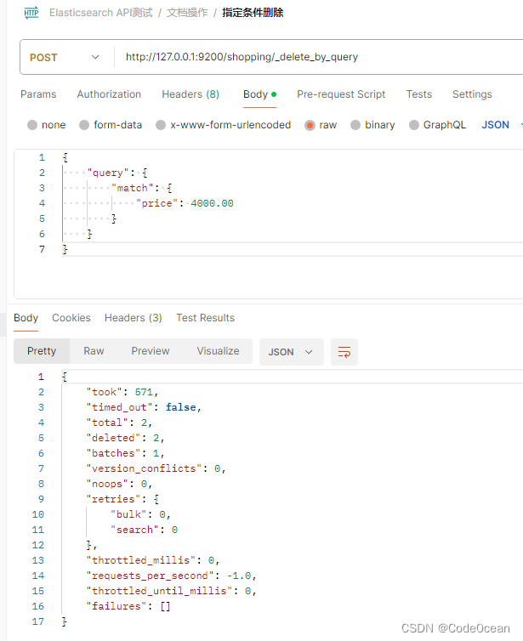Click the 4000.00 value in request body
Viewport: 523px width, 641px height.
[213, 203]
